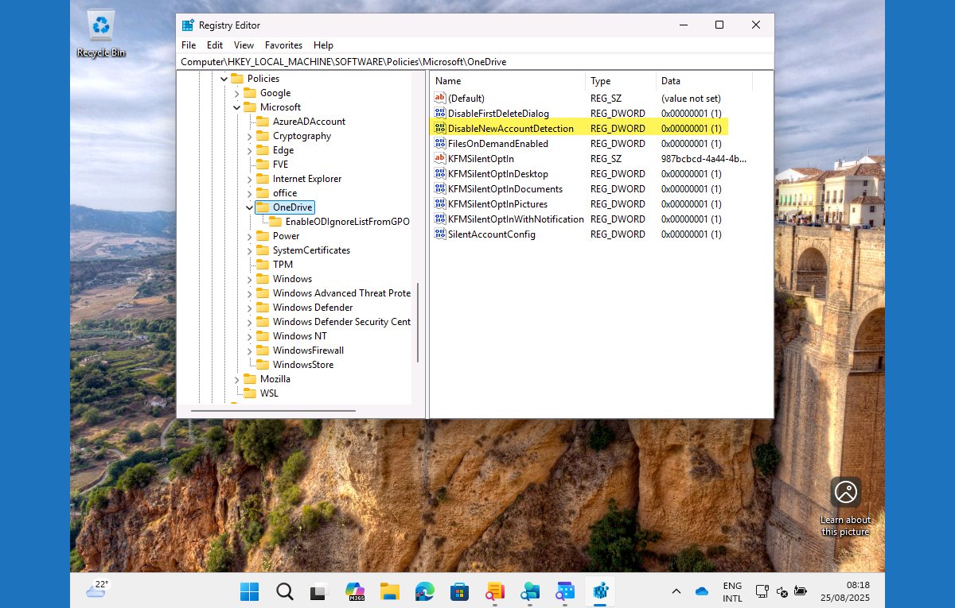Click the (value not set) data cell
The height and width of the screenshot is (608, 955).
pos(691,99)
